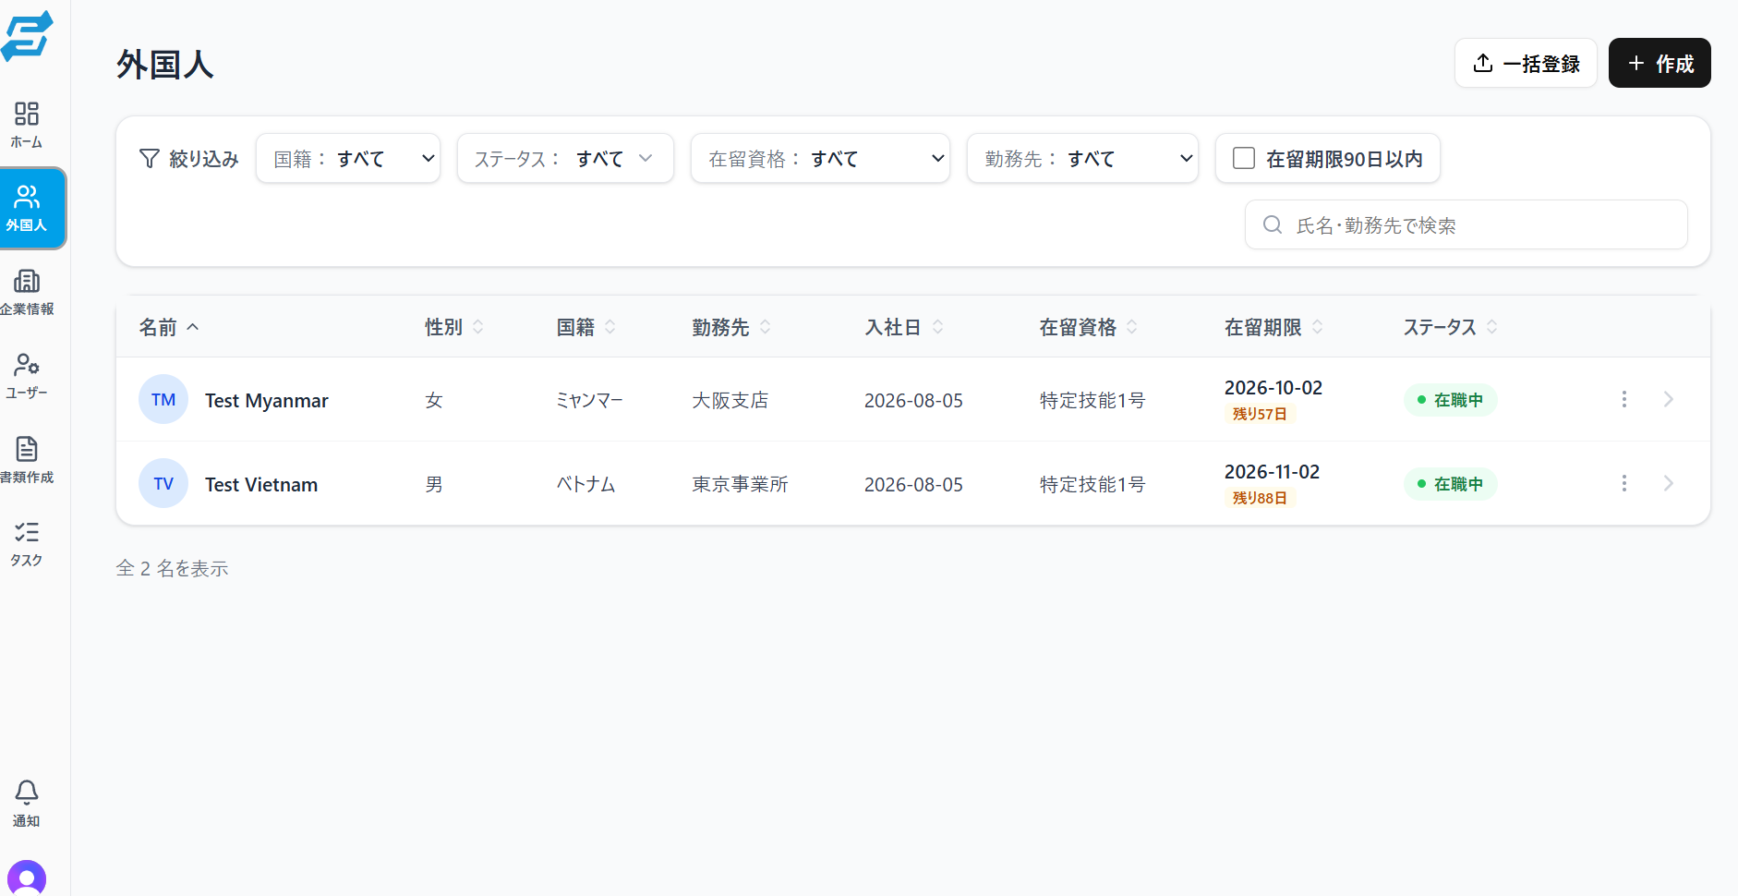Sort the table by ステータス column header
Image resolution: width=1738 pixels, height=896 pixels.
(x=1451, y=327)
